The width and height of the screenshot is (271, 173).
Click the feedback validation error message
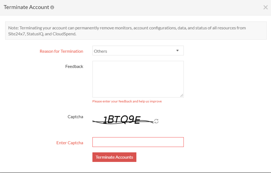point(127,101)
